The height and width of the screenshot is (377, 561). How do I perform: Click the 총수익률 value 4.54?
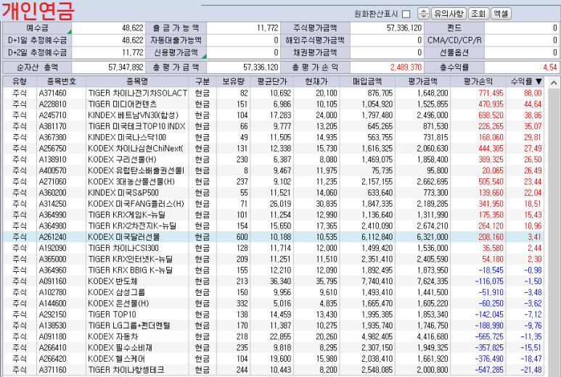pos(550,67)
